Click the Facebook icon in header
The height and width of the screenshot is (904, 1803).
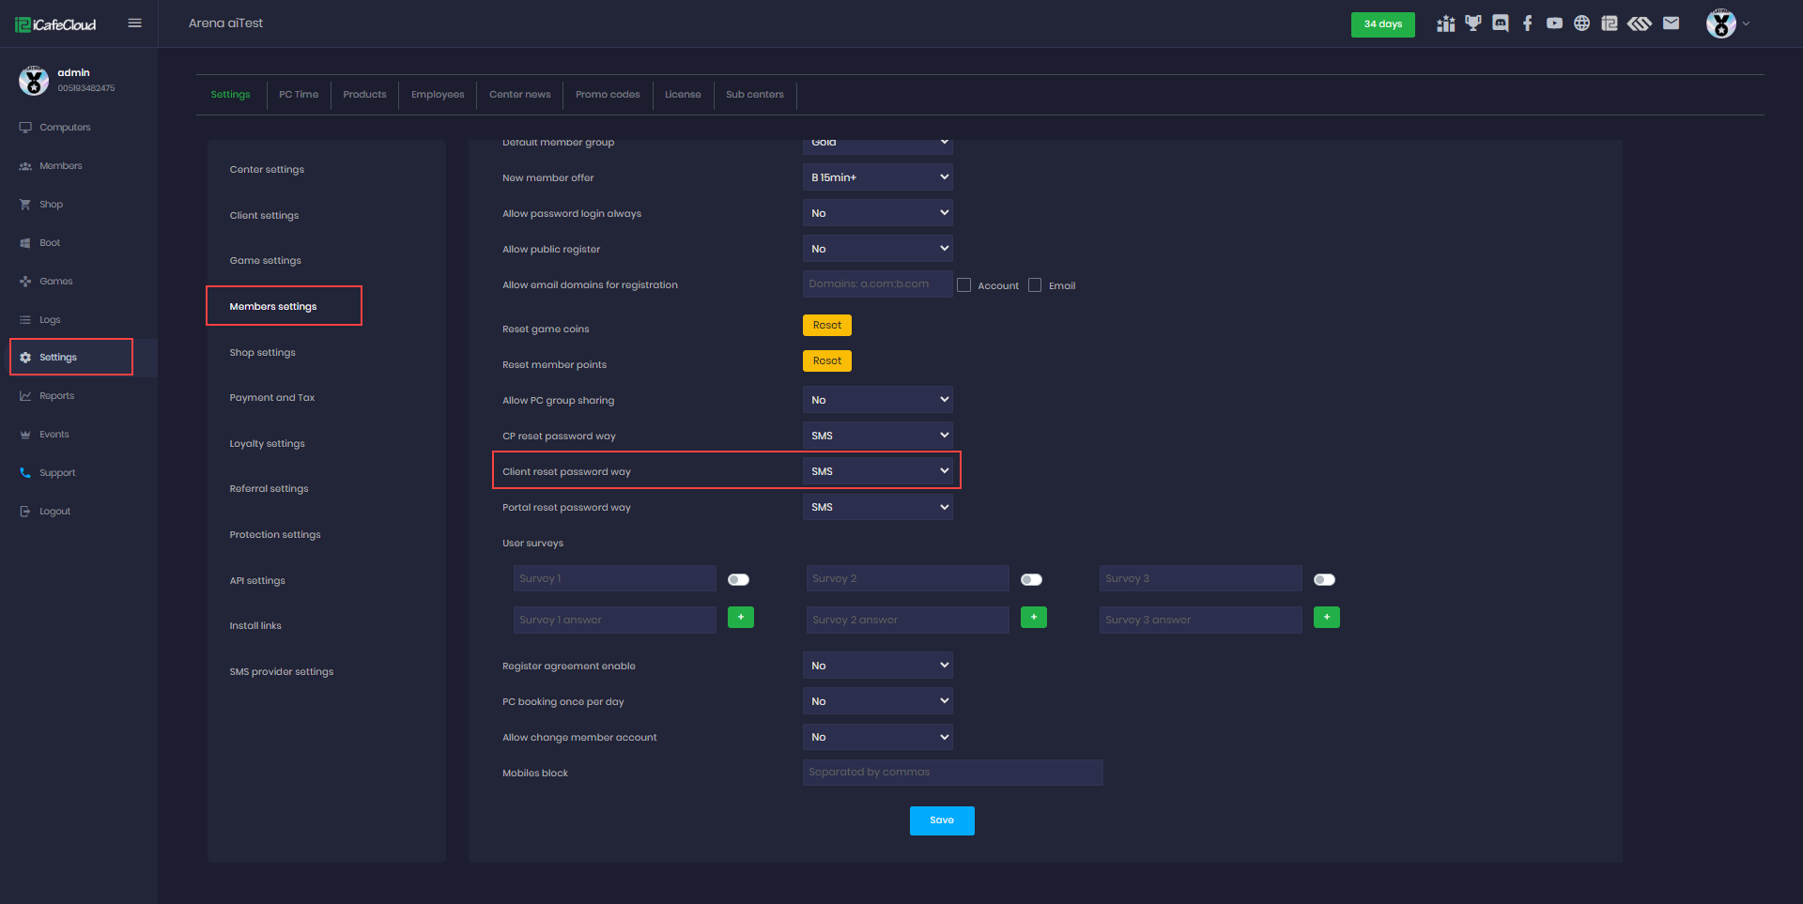[1527, 23]
